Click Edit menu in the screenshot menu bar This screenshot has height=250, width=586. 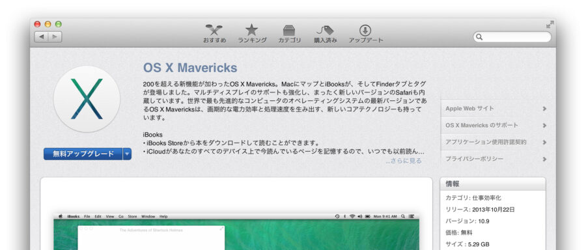click(98, 216)
